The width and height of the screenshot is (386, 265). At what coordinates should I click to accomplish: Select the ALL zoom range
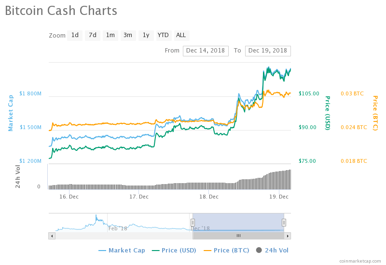(x=181, y=35)
